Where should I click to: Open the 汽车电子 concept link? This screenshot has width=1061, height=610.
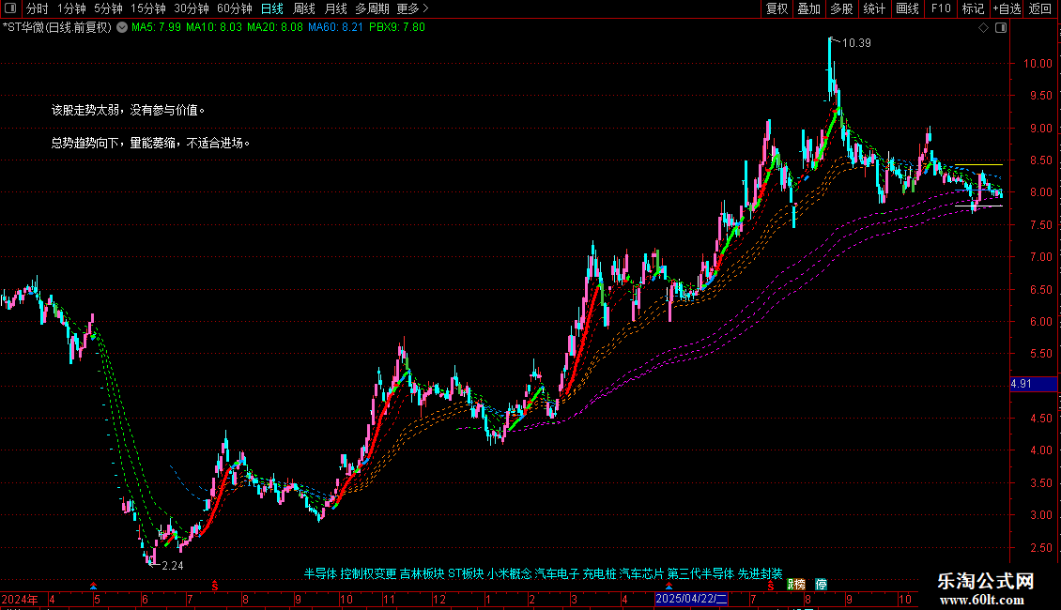(557, 573)
